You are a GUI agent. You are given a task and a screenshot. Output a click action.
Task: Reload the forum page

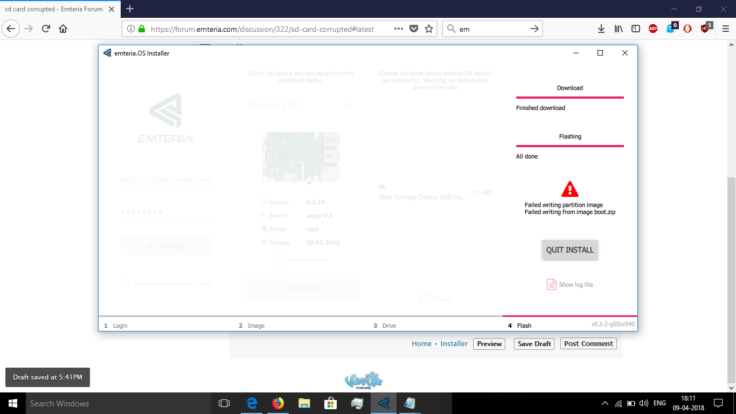coord(46,29)
